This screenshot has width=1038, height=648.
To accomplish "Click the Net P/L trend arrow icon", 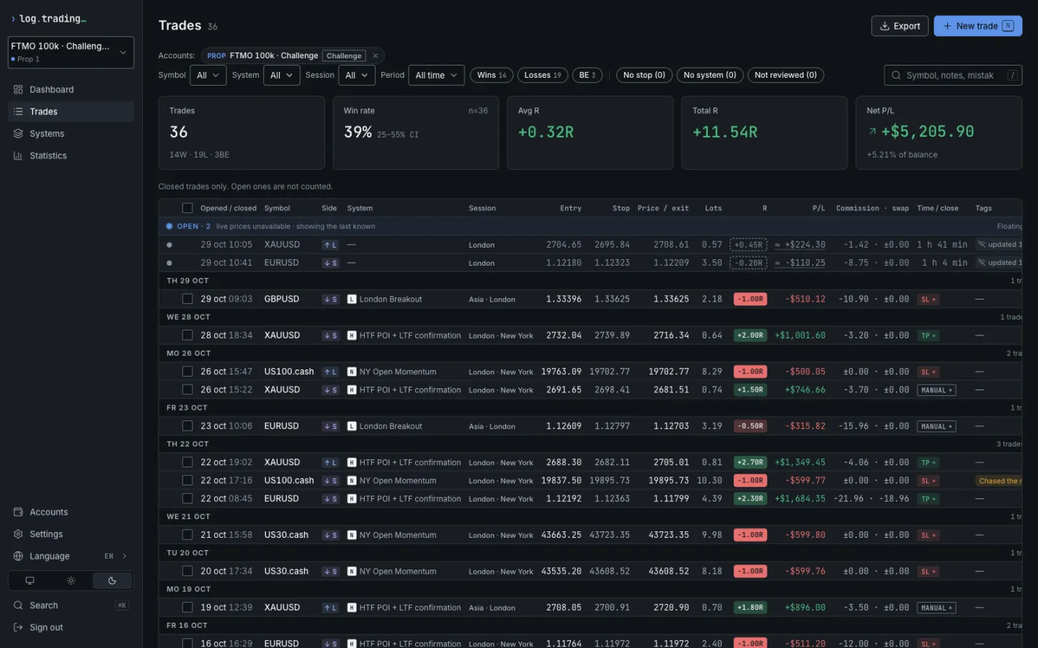I will tap(873, 131).
